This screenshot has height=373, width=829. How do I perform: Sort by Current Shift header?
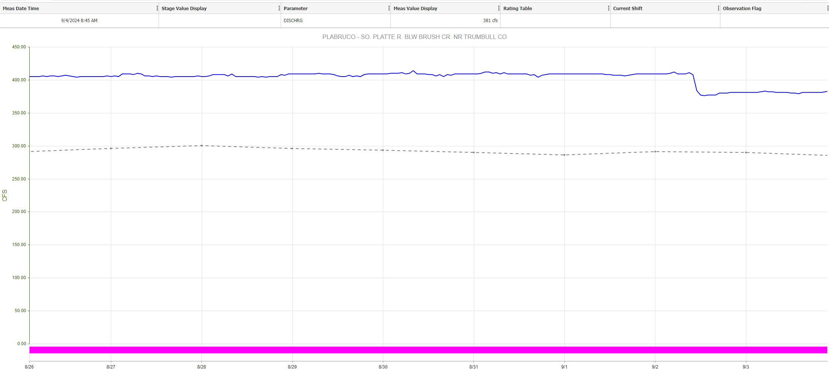point(628,8)
